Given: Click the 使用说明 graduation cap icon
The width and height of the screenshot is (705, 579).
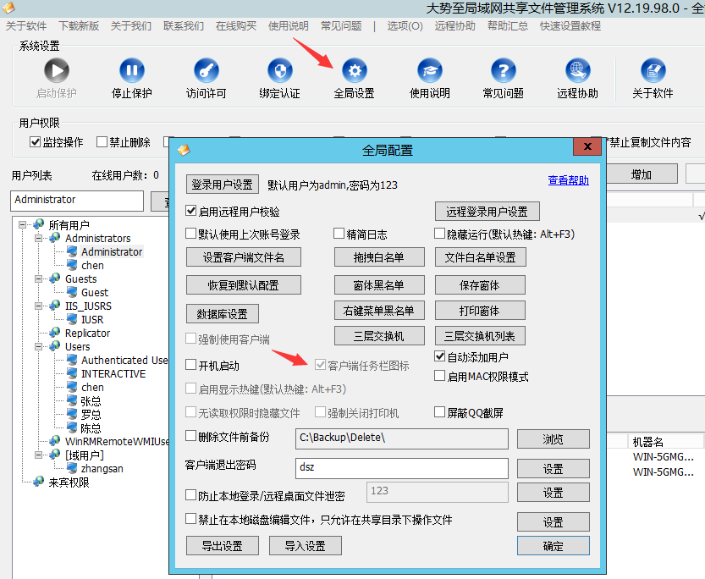Looking at the screenshot, I should coord(429,71).
